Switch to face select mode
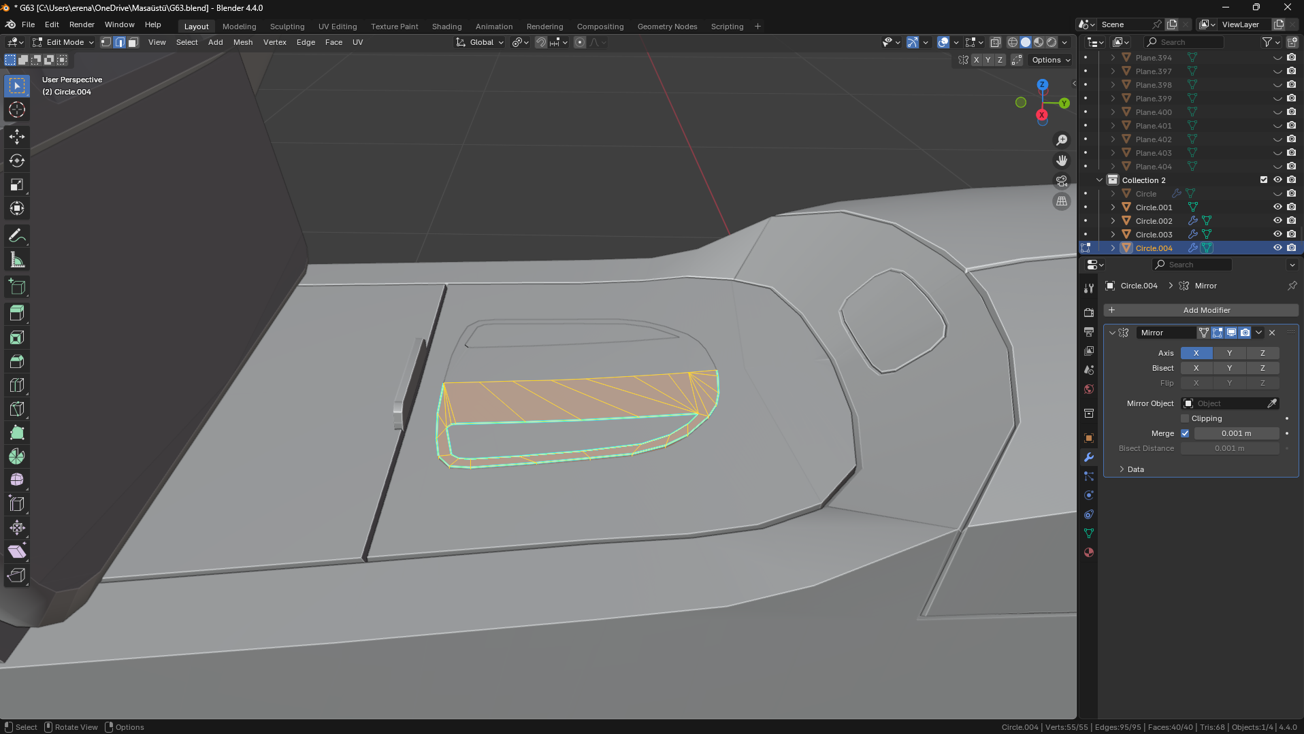 coord(133,42)
